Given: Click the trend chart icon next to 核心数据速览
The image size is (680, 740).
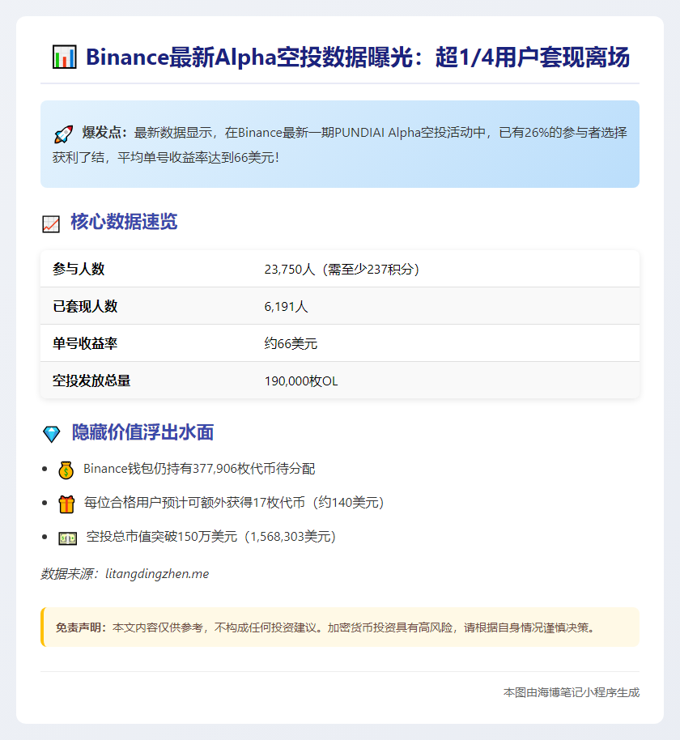Looking at the screenshot, I should [51, 224].
